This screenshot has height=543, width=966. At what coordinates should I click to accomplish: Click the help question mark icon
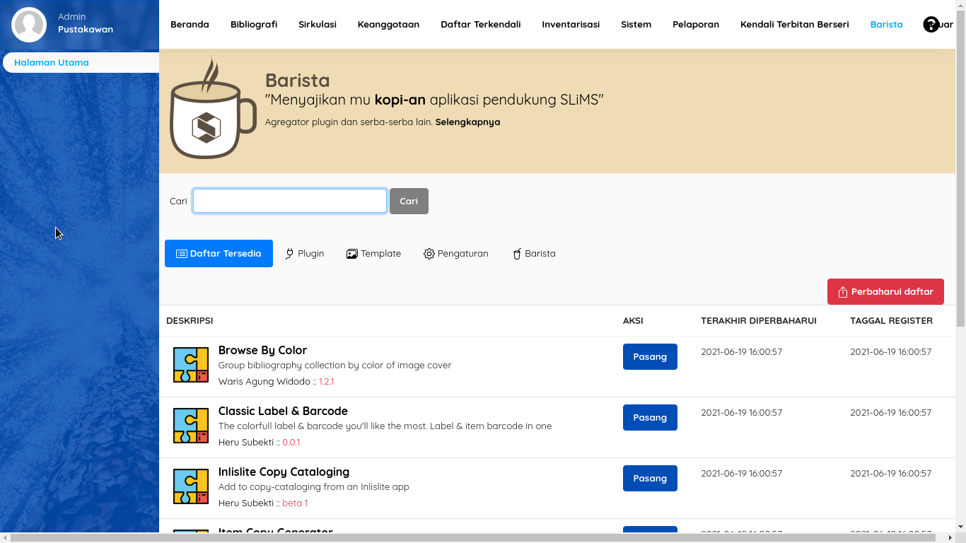point(931,25)
